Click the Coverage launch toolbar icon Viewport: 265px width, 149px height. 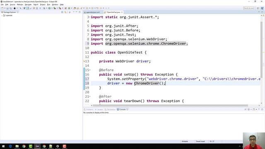[54, 8]
